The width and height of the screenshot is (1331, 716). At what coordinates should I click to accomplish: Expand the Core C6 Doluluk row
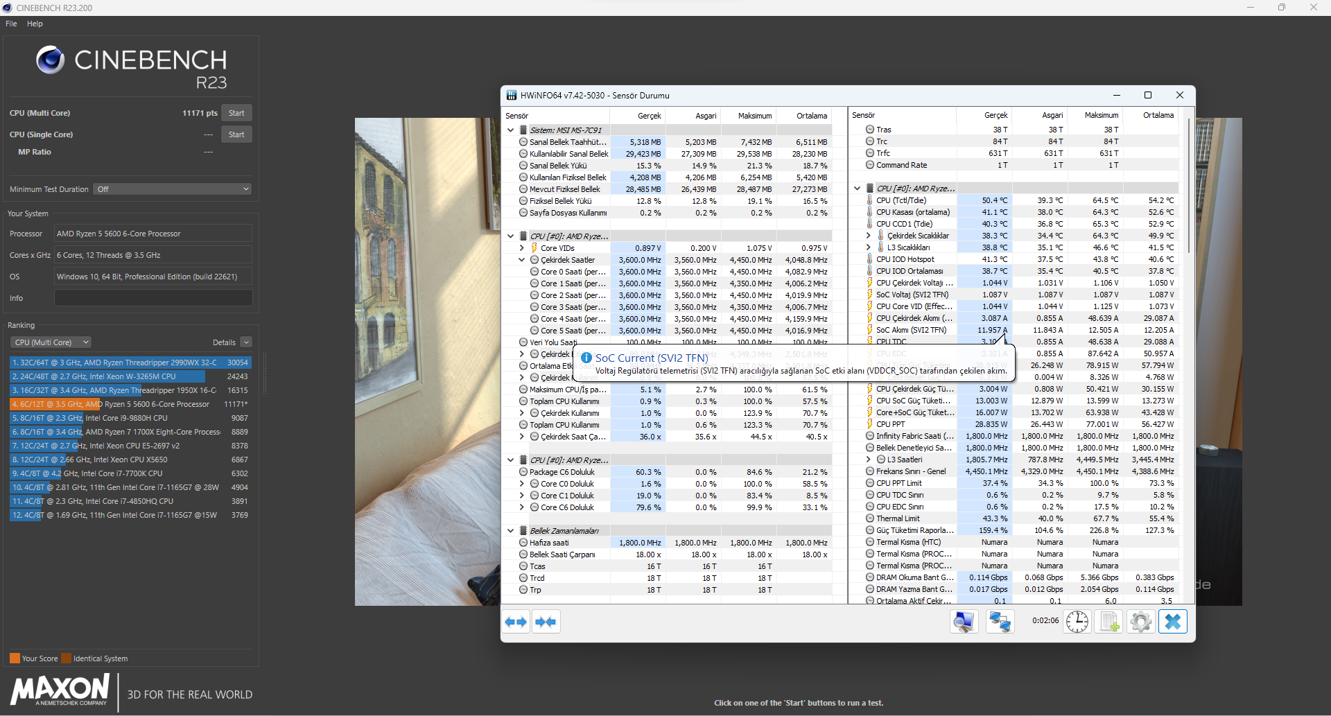coord(522,507)
